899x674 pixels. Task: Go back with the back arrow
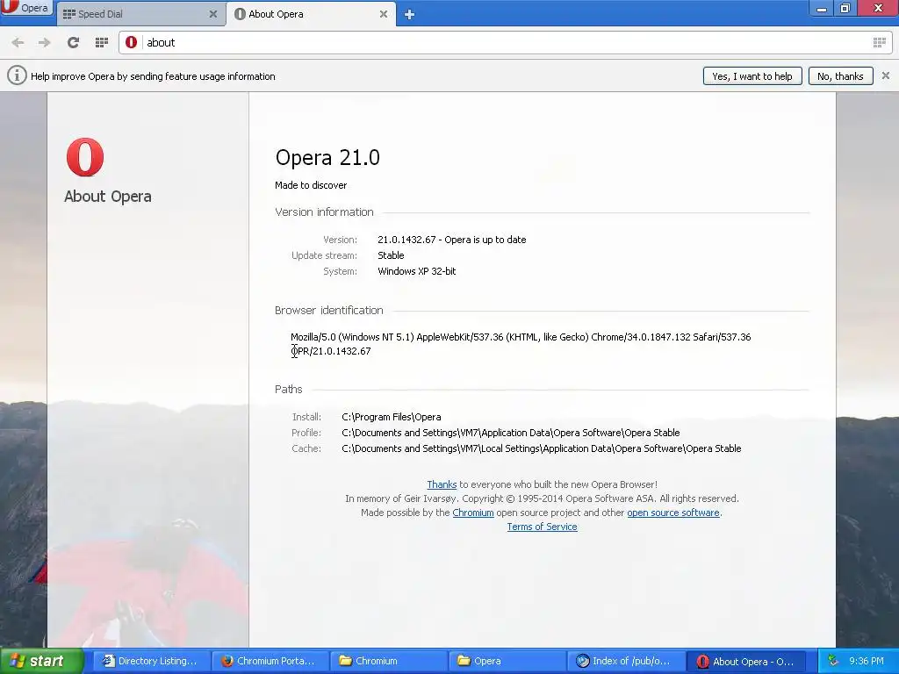point(18,42)
